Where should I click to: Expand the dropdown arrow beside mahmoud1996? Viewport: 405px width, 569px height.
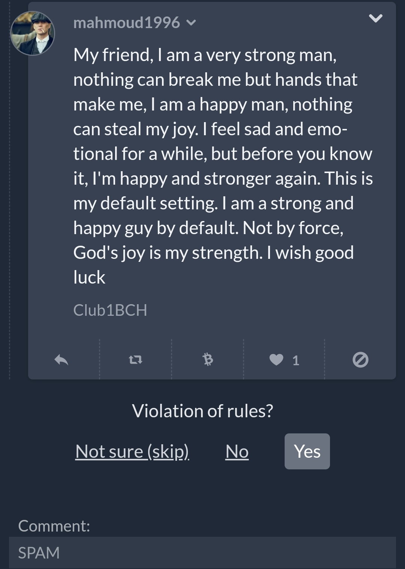tap(191, 23)
